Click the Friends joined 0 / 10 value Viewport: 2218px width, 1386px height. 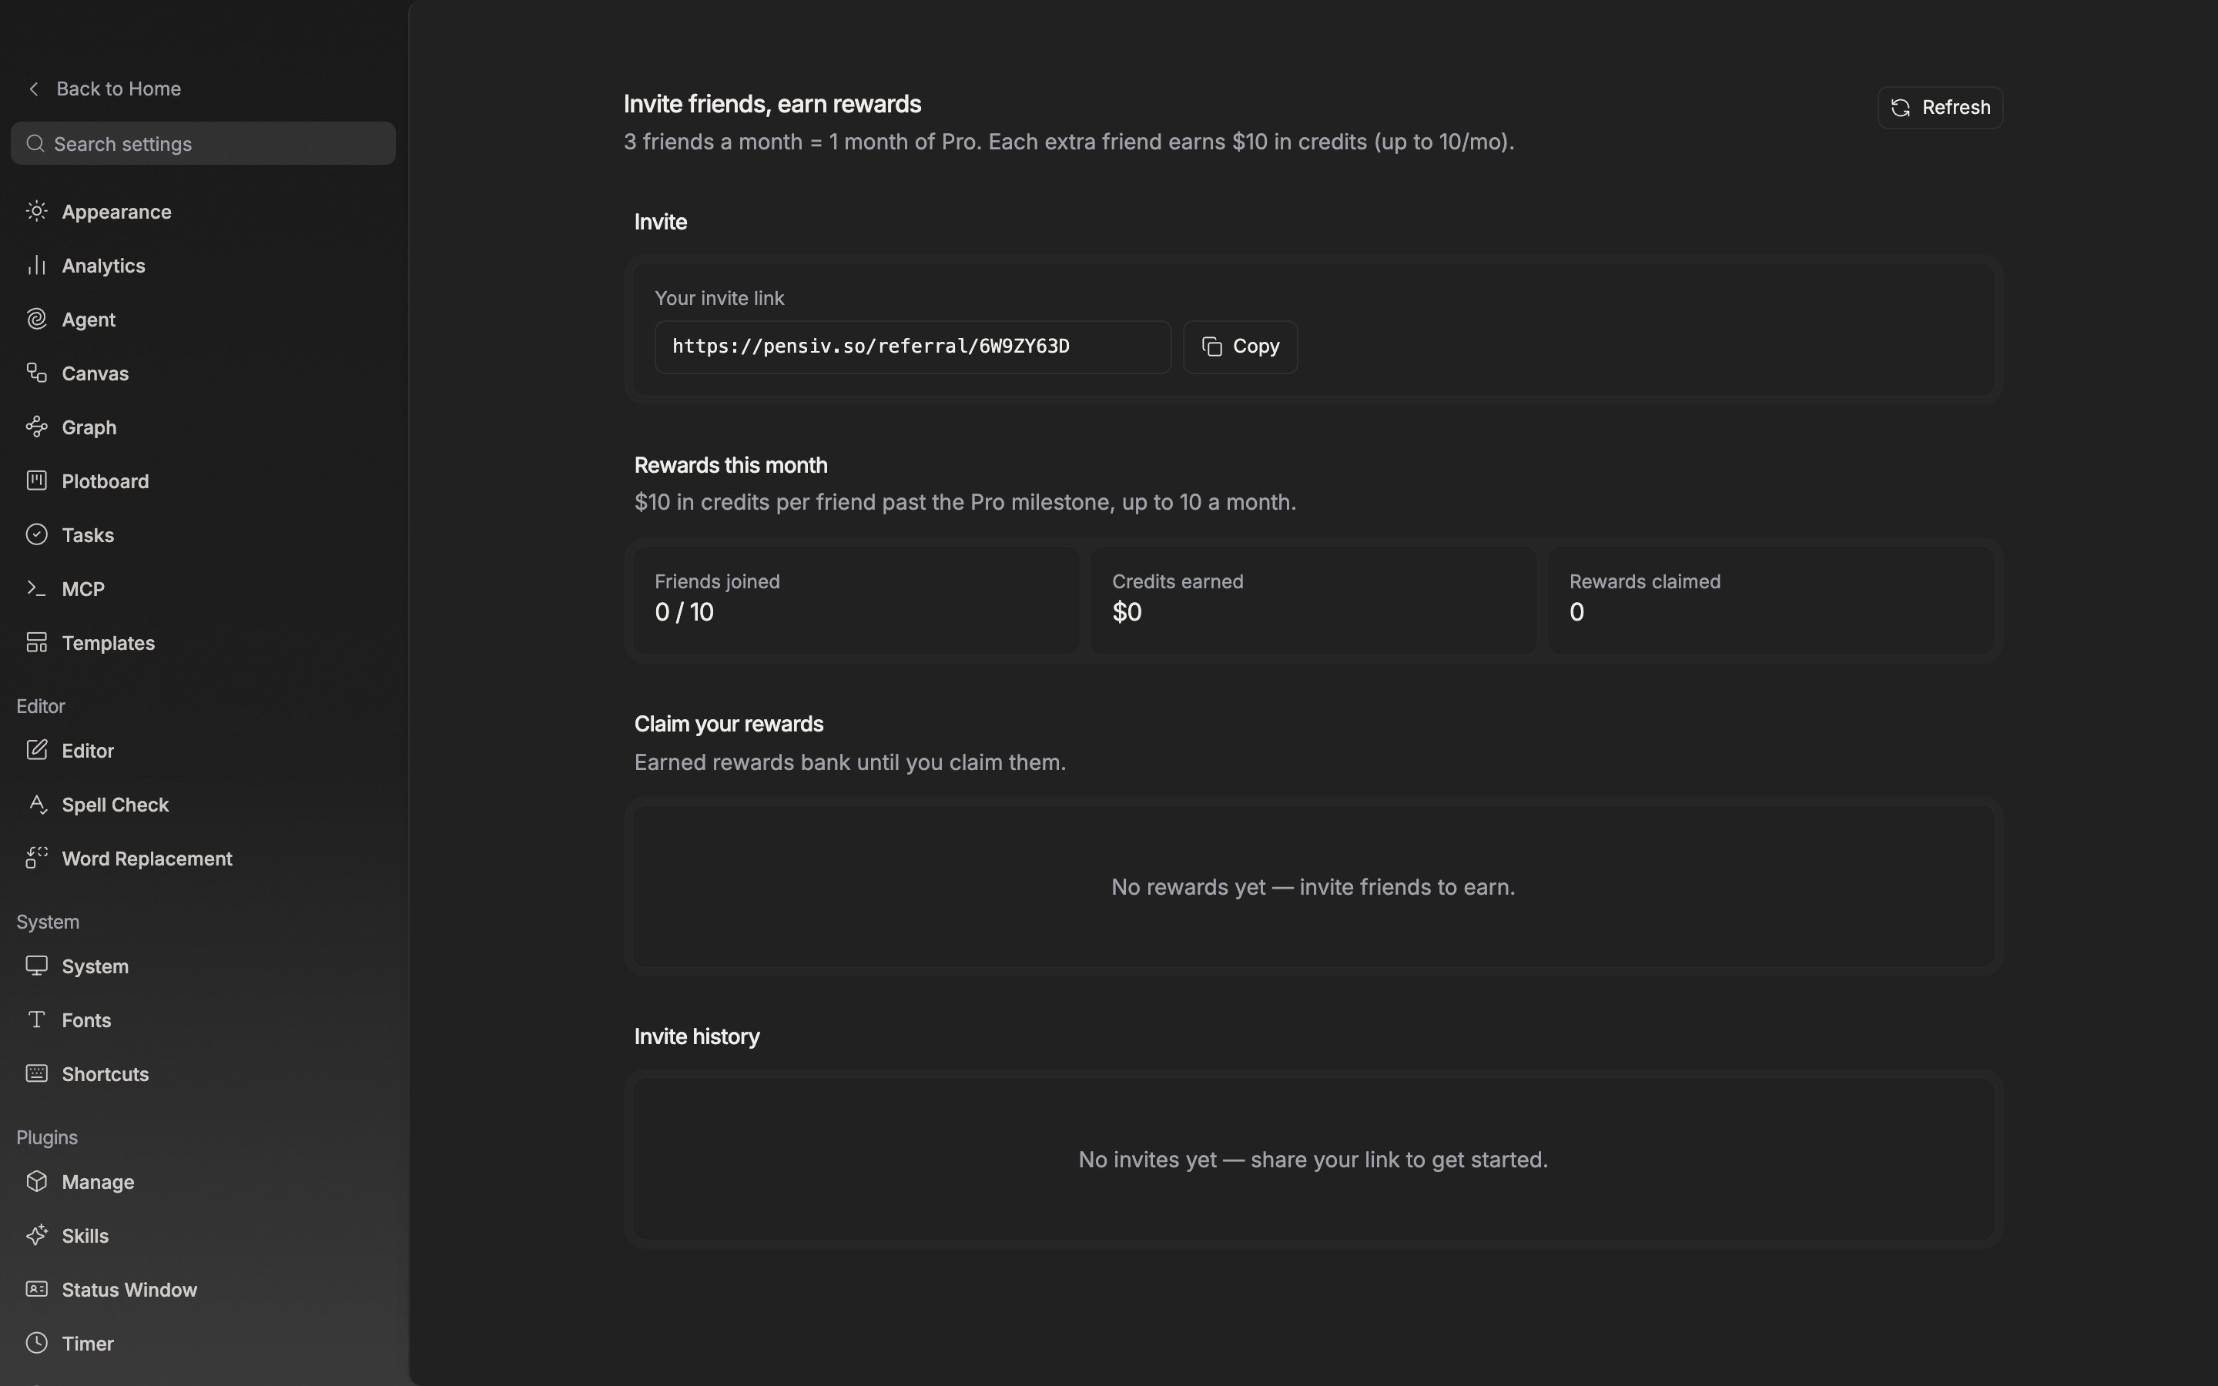pyautogui.click(x=684, y=612)
